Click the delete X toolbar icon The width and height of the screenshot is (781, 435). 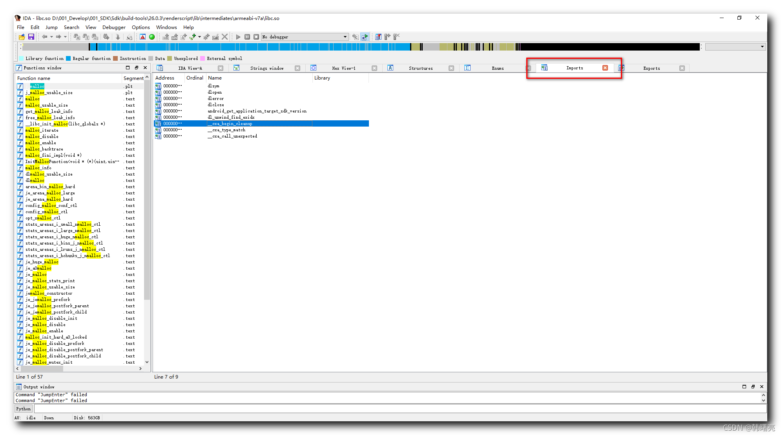click(224, 37)
